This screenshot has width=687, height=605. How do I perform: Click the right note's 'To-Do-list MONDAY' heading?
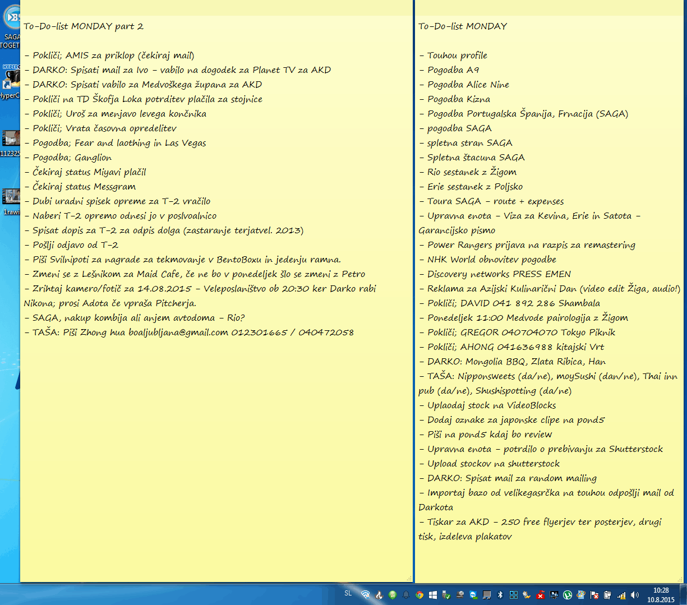463,26
